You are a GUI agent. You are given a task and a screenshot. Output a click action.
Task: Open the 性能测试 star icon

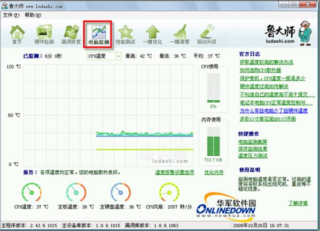pyautogui.click(x=126, y=35)
